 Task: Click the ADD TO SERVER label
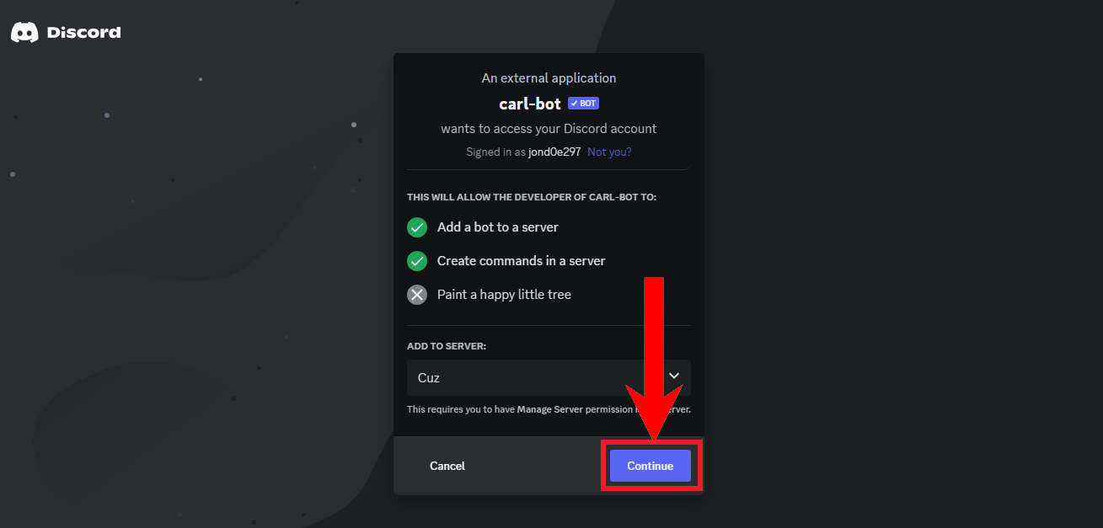[447, 346]
